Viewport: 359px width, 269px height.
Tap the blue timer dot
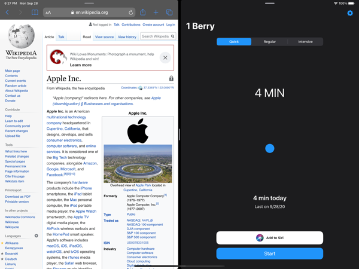270,148
